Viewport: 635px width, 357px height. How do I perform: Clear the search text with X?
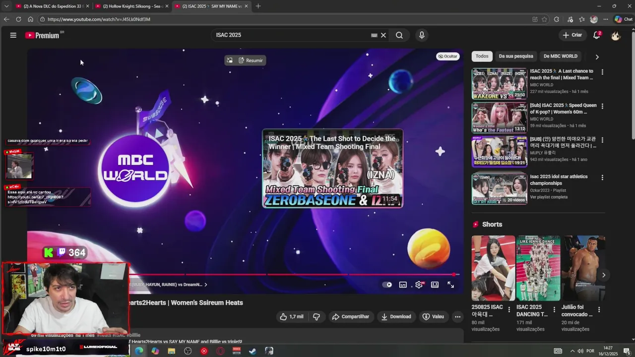point(383,35)
